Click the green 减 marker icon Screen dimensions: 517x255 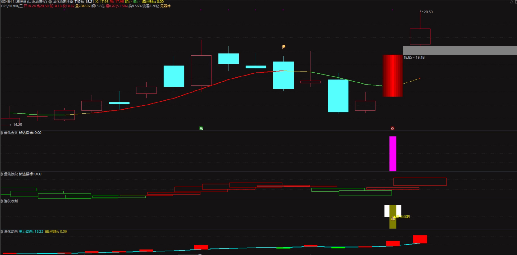coord(201,128)
